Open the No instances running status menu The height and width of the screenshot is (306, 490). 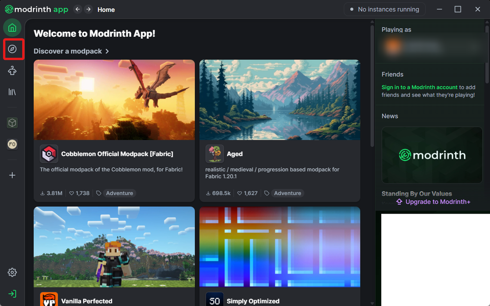385,9
